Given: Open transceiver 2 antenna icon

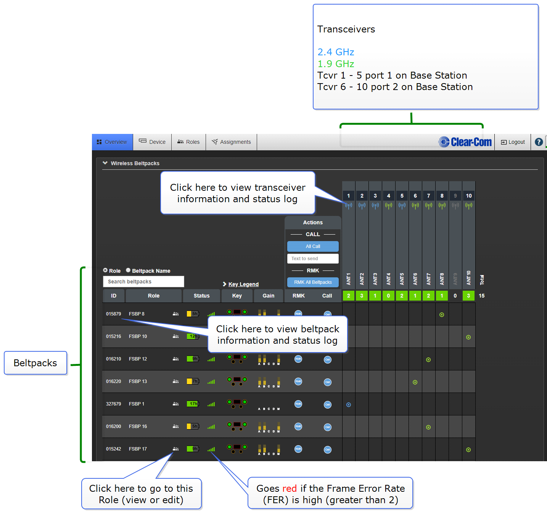Looking at the screenshot, I should pos(362,206).
